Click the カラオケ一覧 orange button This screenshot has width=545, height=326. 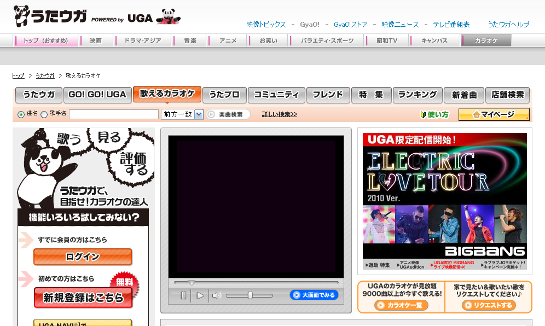tap(401, 305)
